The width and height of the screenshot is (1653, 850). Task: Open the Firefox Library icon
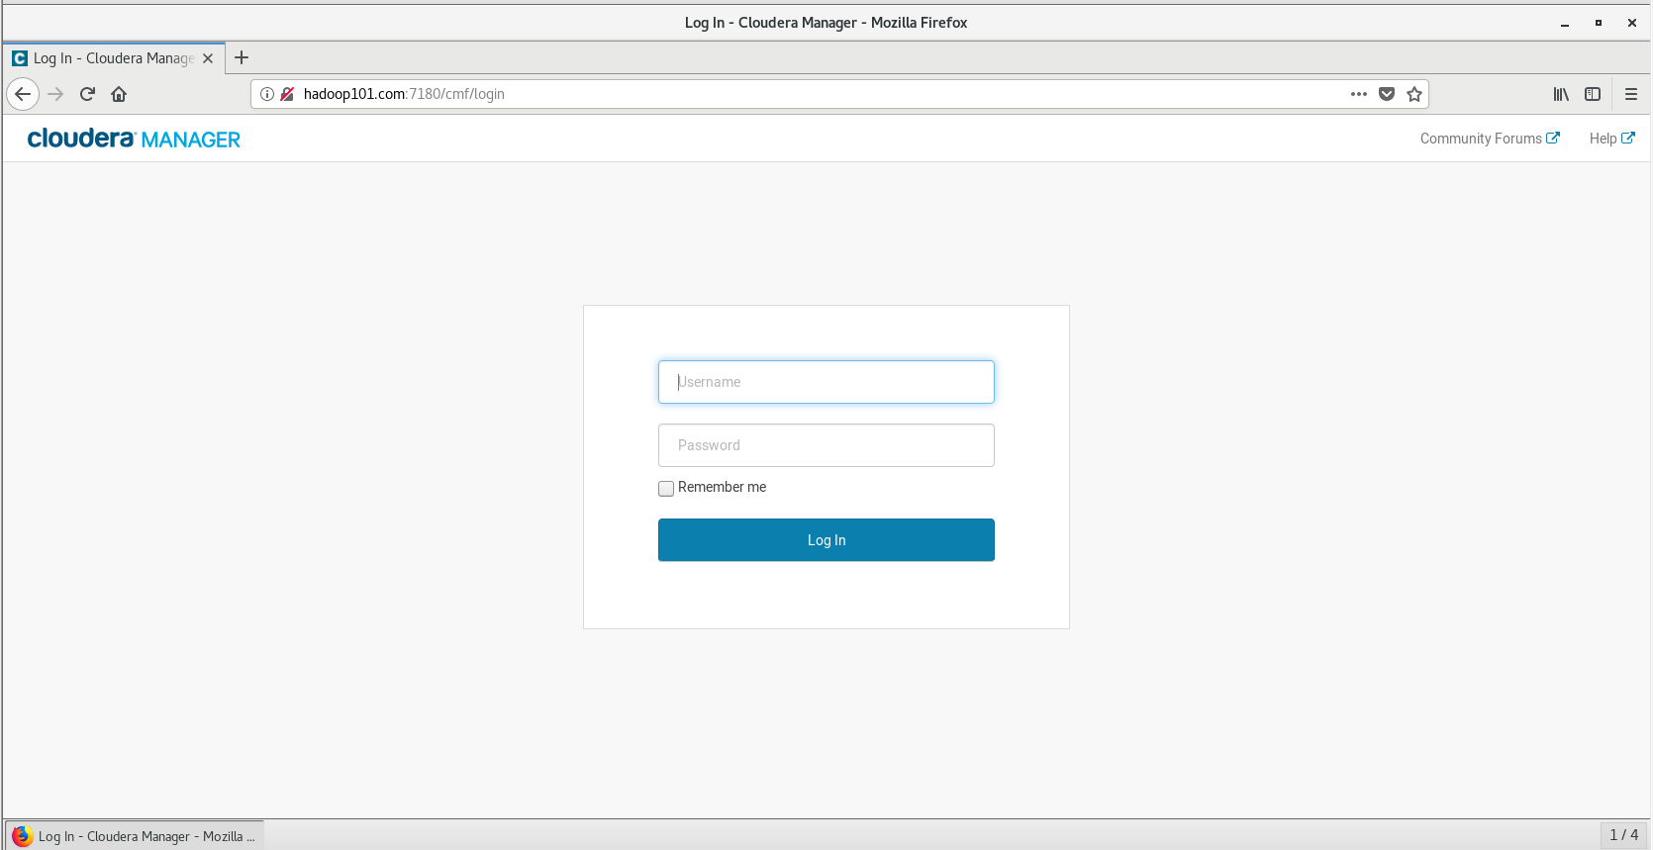click(x=1561, y=94)
